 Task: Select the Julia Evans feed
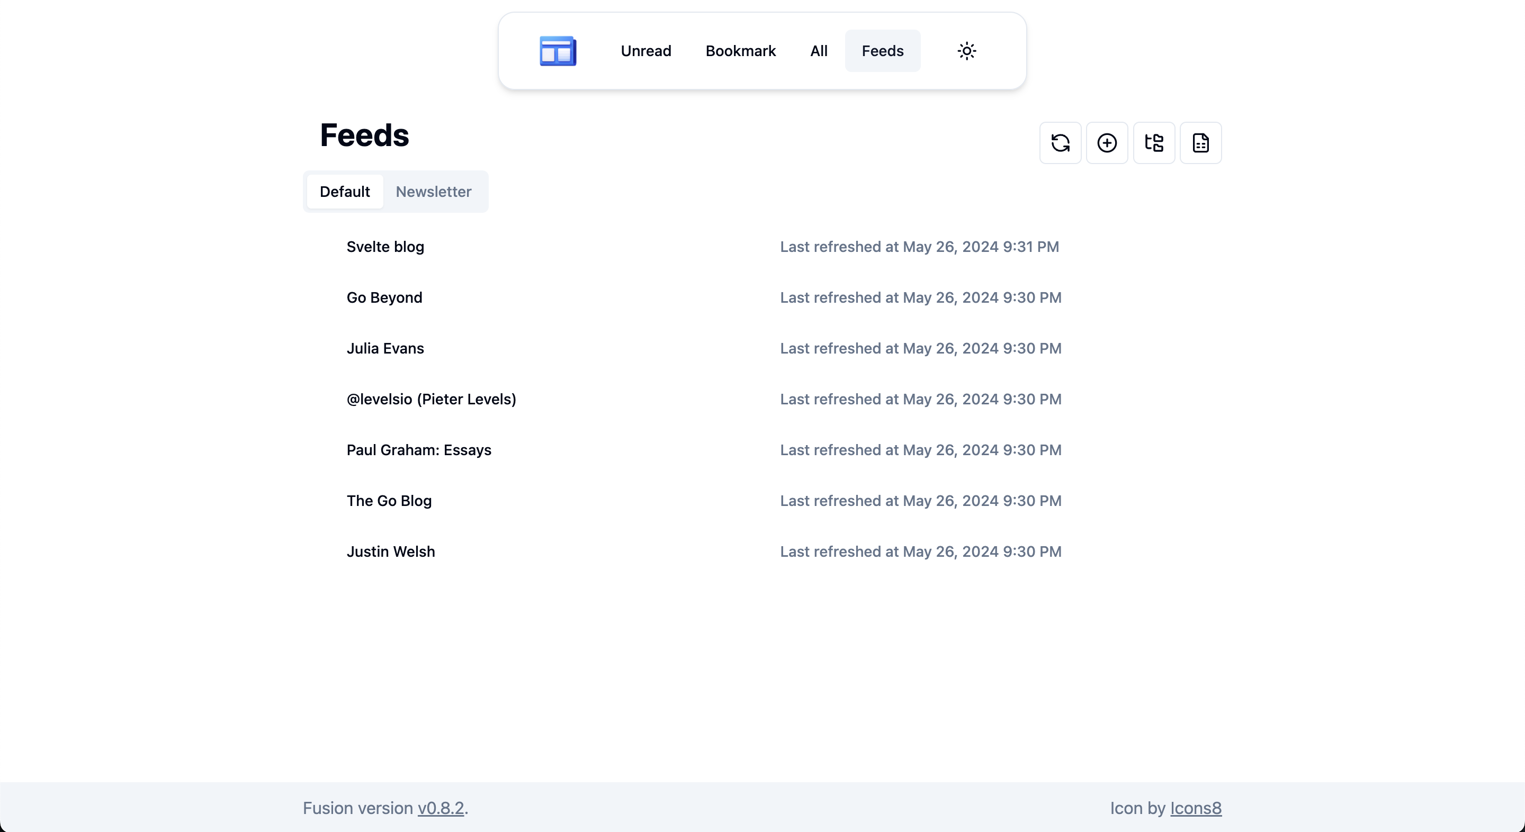[x=385, y=349]
